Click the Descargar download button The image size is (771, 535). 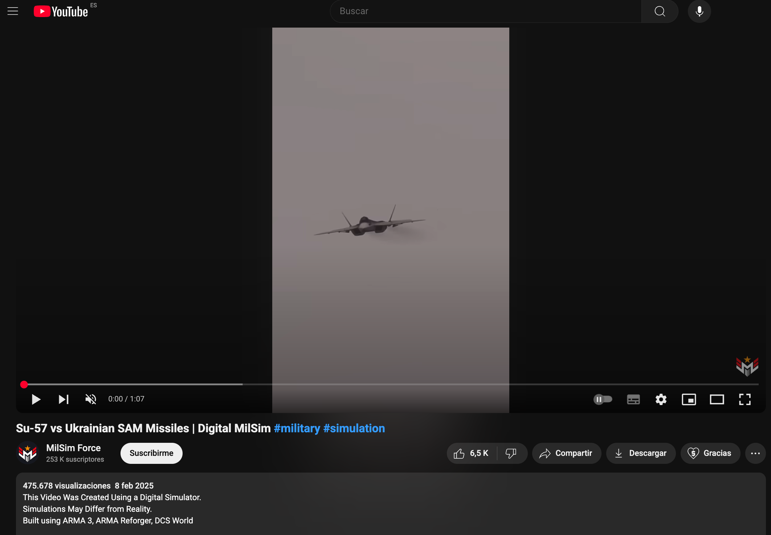(x=641, y=453)
